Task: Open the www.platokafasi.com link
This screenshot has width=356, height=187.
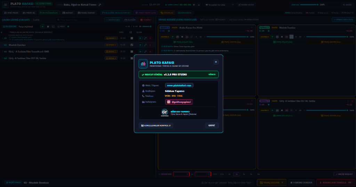Action: tap(179, 85)
